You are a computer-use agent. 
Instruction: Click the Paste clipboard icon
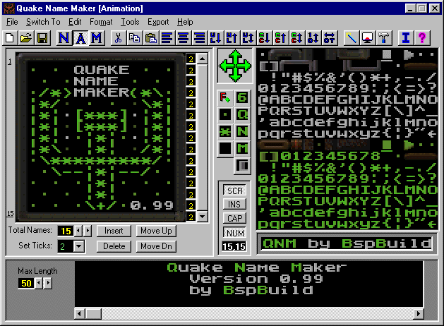pyautogui.click(x=150, y=38)
